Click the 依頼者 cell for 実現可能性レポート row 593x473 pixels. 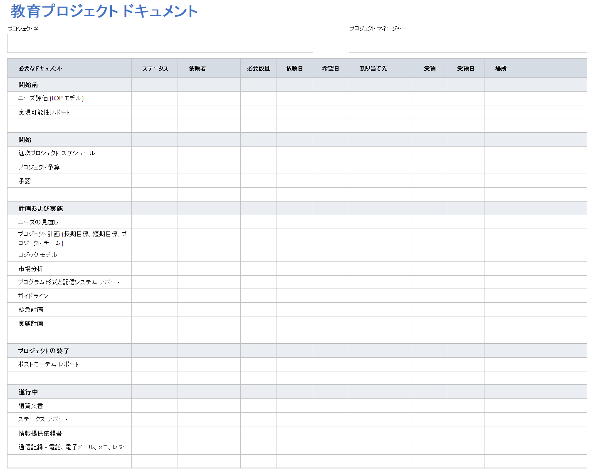pos(209,112)
